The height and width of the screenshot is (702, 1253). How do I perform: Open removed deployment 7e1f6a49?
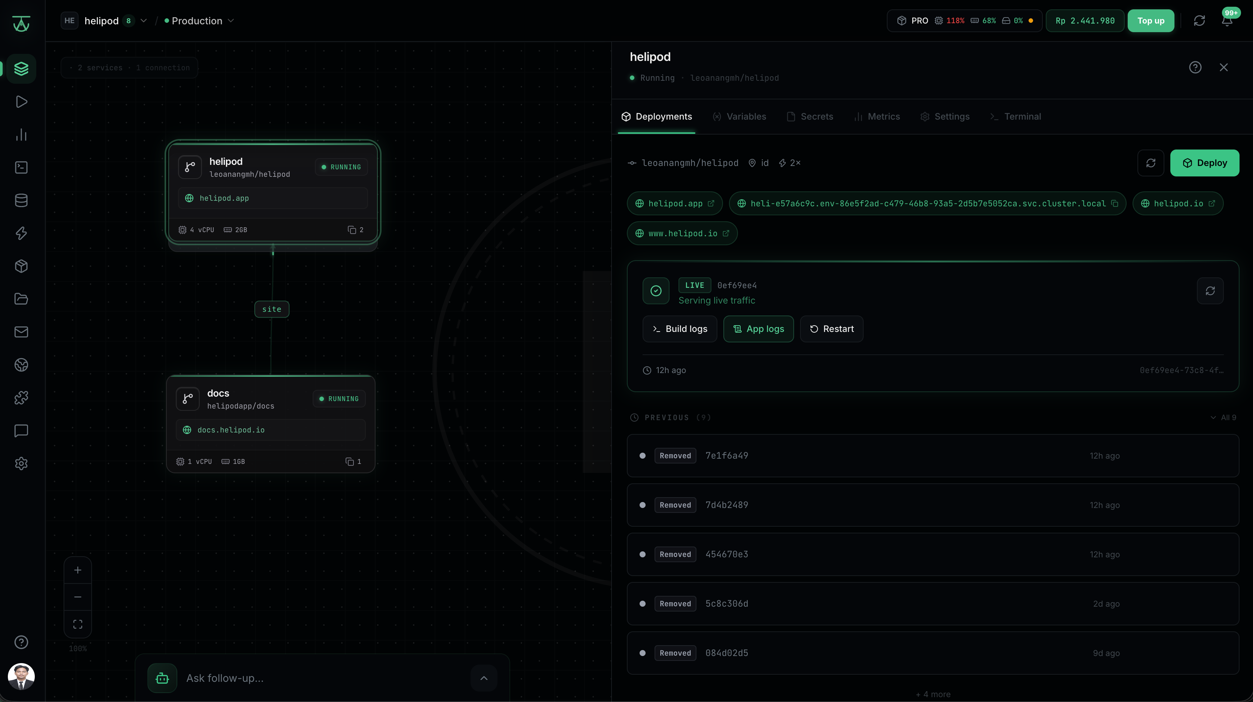[932, 456]
